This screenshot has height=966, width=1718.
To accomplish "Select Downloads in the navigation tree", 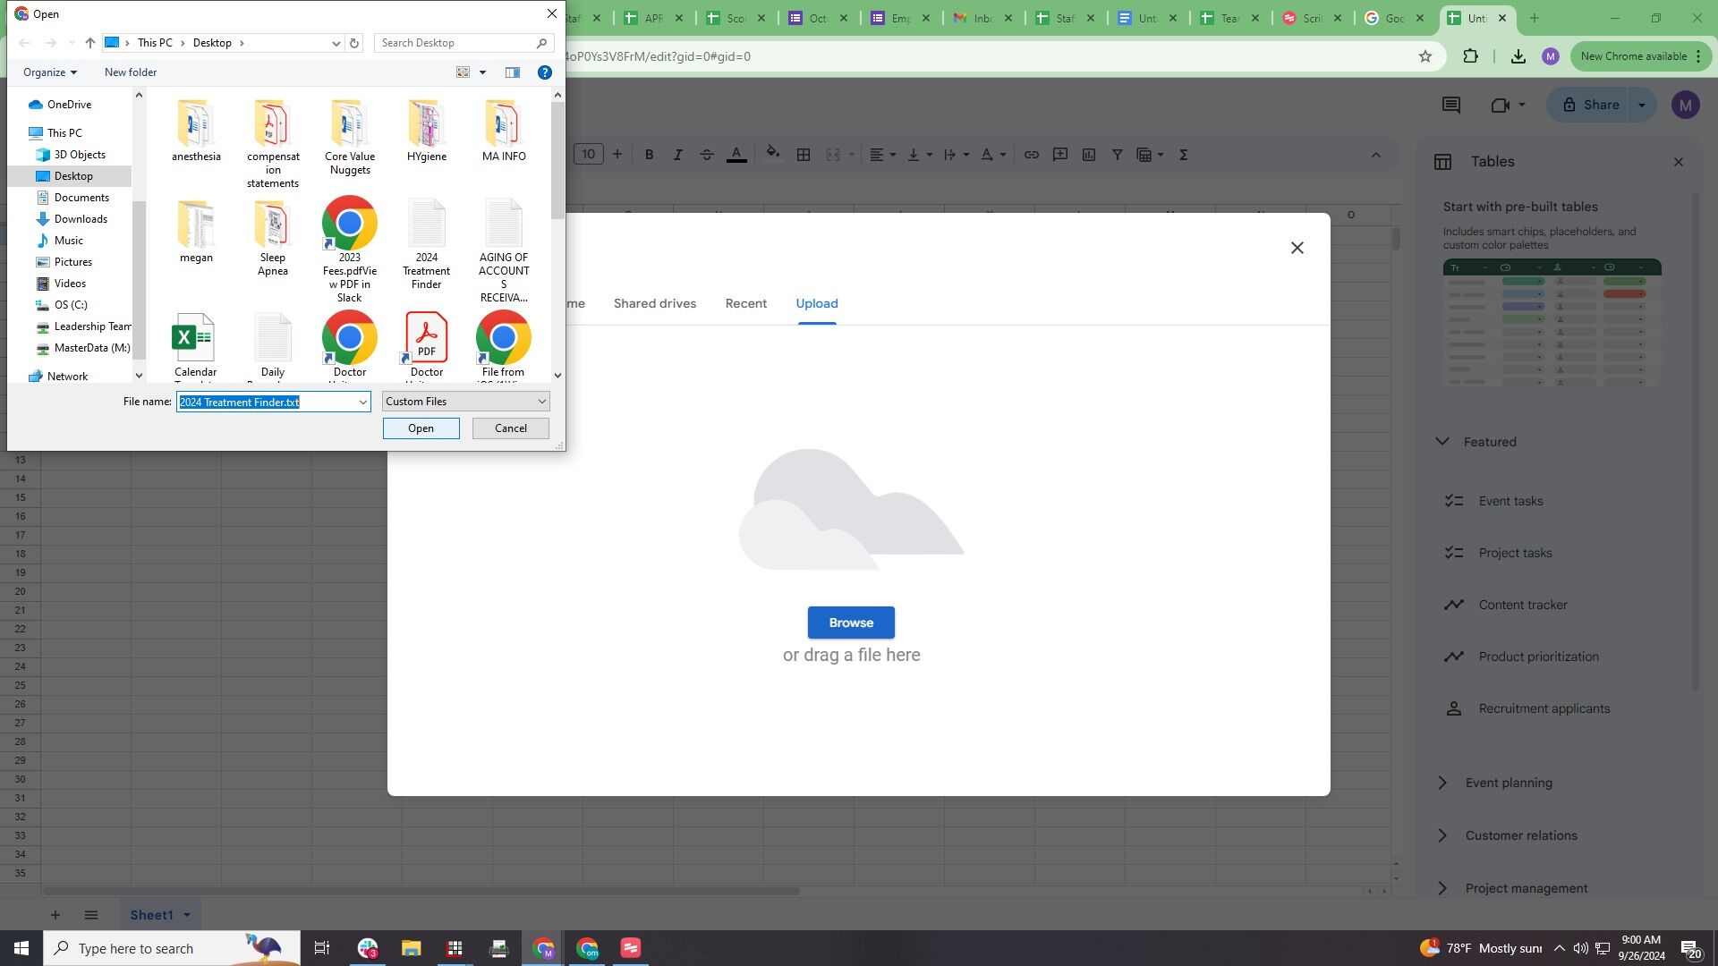I will pos(81,219).
